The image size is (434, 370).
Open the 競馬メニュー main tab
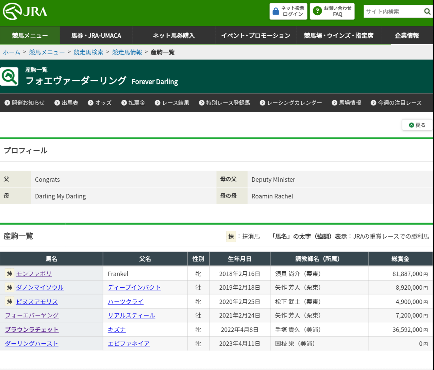pos(30,35)
